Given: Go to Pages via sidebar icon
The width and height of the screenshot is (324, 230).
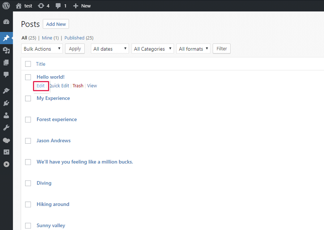Looking at the screenshot, I should pos(6,62).
